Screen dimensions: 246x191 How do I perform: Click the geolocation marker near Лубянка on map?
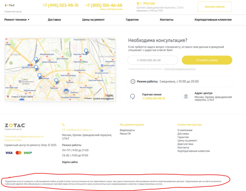tap(66, 91)
